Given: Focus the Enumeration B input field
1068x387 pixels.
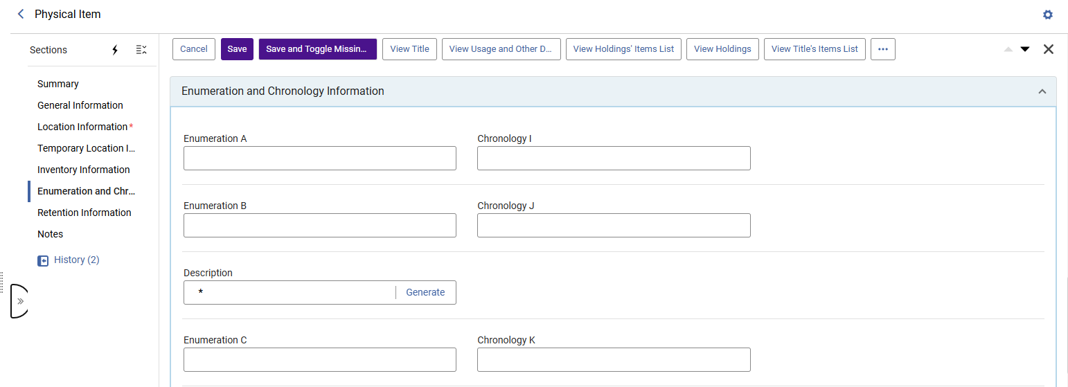Looking at the screenshot, I should click(x=320, y=225).
